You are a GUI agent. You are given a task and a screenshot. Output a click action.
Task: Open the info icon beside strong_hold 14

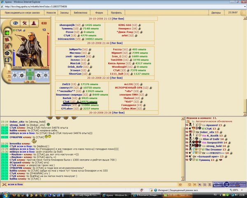[x=228, y=146]
